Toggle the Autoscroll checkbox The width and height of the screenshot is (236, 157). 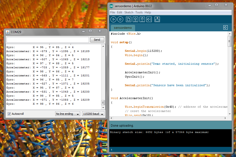point(9,114)
